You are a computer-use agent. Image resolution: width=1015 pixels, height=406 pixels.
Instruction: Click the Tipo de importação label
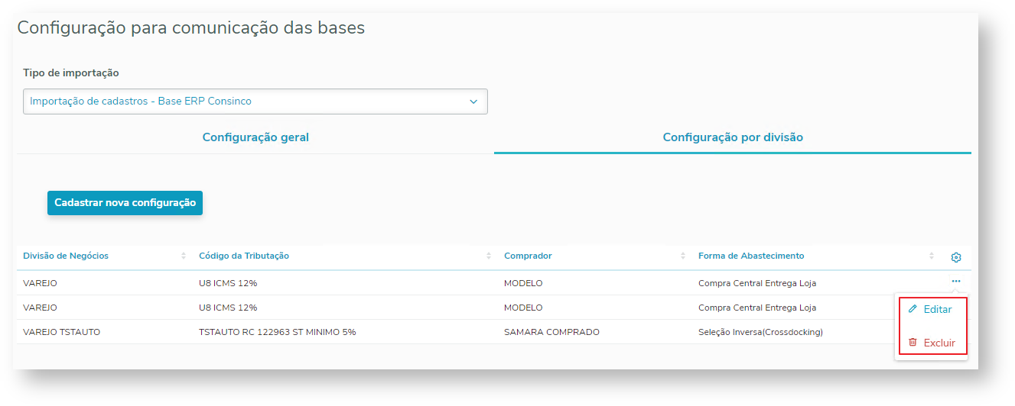pos(71,73)
